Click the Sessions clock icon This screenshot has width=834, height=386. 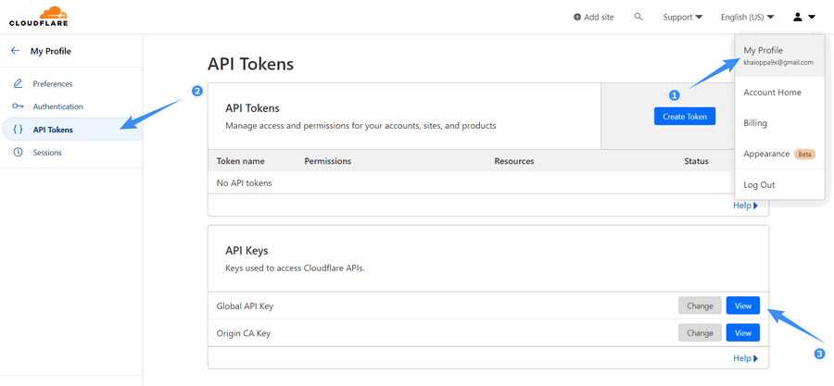(x=18, y=153)
